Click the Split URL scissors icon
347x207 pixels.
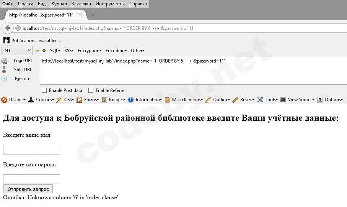pos(4,70)
